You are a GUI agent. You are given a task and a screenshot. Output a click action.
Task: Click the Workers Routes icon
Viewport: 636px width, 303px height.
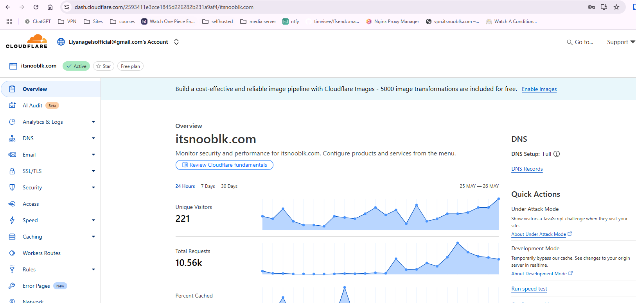12,253
